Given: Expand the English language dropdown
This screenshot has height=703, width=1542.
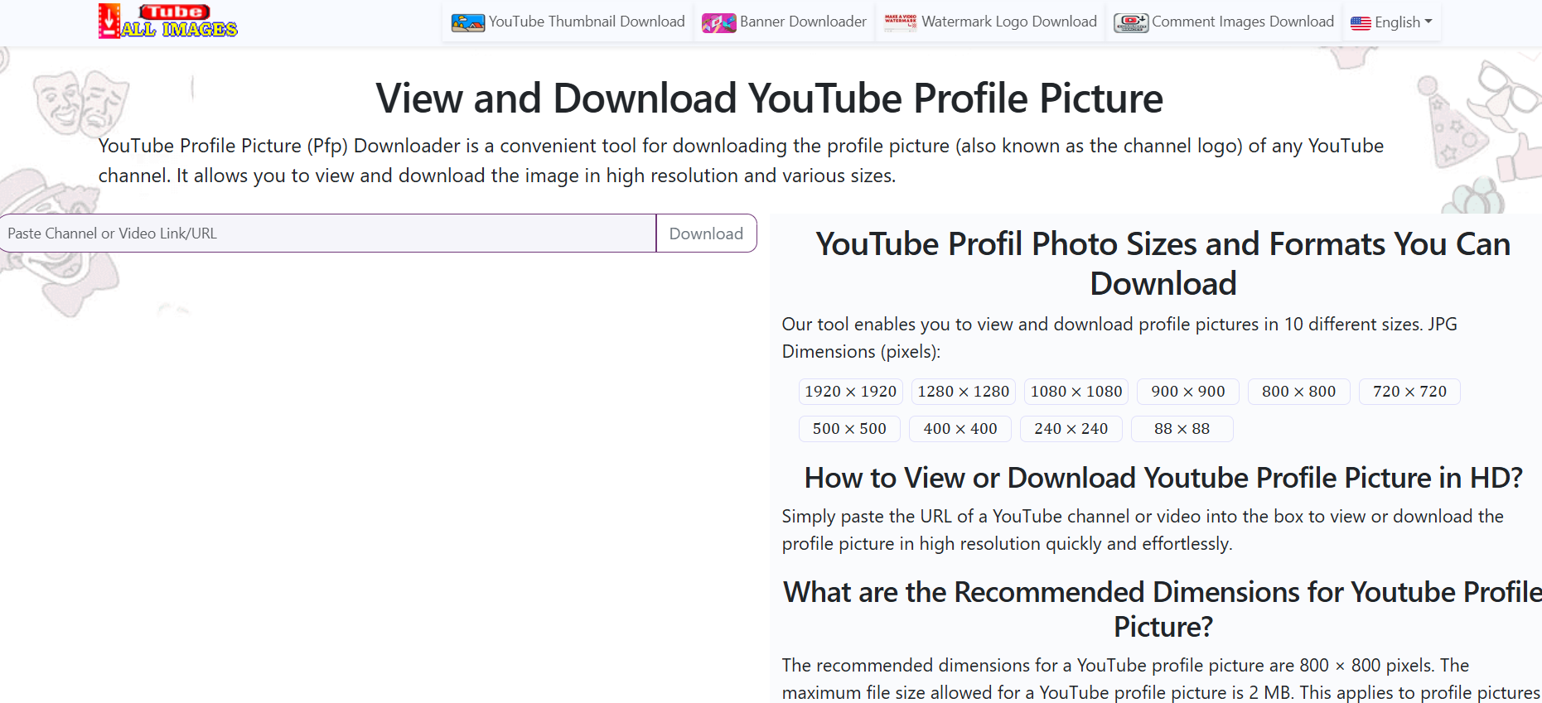Looking at the screenshot, I should tap(1391, 22).
